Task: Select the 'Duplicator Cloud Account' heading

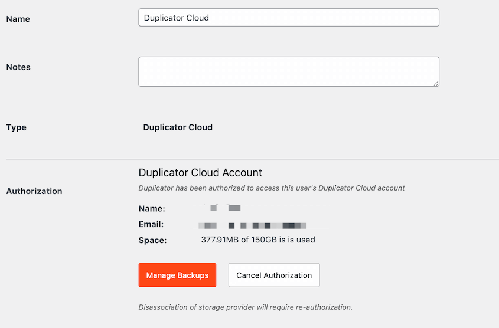Action: click(200, 173)
